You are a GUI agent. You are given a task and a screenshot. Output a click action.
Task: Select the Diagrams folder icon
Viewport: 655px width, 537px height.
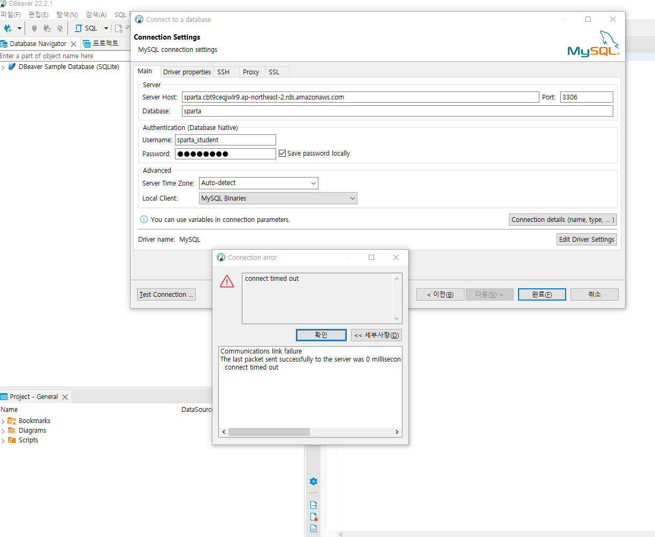coord(12,431)
